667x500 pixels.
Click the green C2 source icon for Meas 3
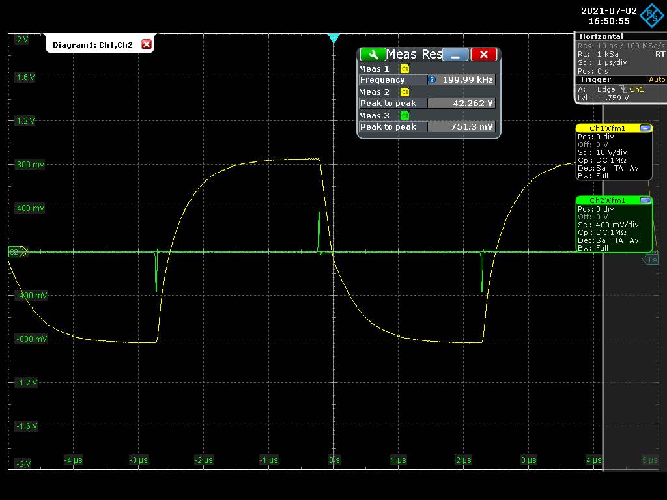pos(404,116)
